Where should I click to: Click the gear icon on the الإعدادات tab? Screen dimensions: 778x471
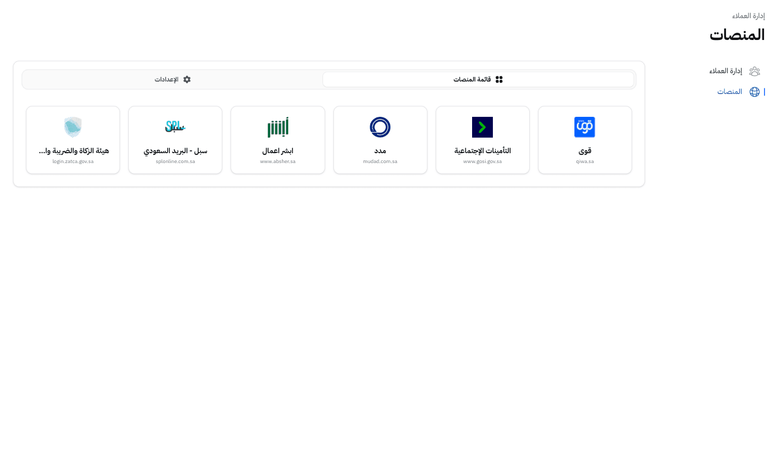187,79
